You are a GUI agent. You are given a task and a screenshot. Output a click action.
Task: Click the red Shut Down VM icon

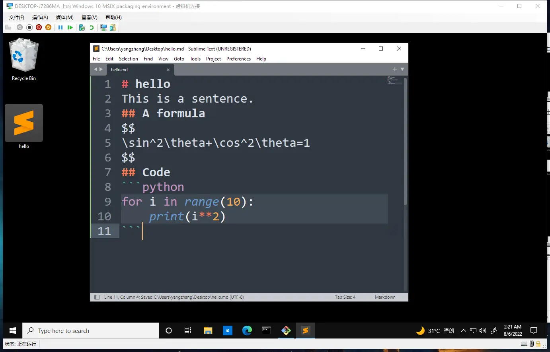(x=39, y=27)
